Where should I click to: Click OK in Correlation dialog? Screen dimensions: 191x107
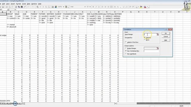coord(166,33)
